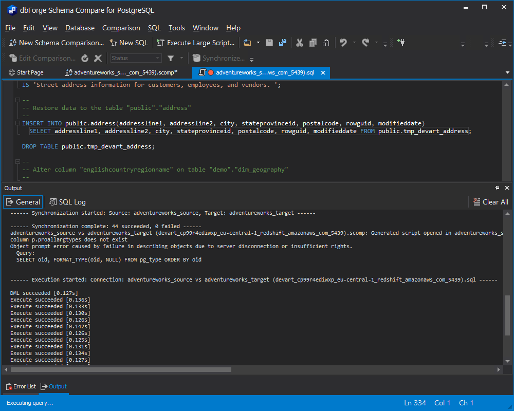514x411 pixels.
Task: Paste from clipboard toolbar icon
Action: click(x=326, y=43)
